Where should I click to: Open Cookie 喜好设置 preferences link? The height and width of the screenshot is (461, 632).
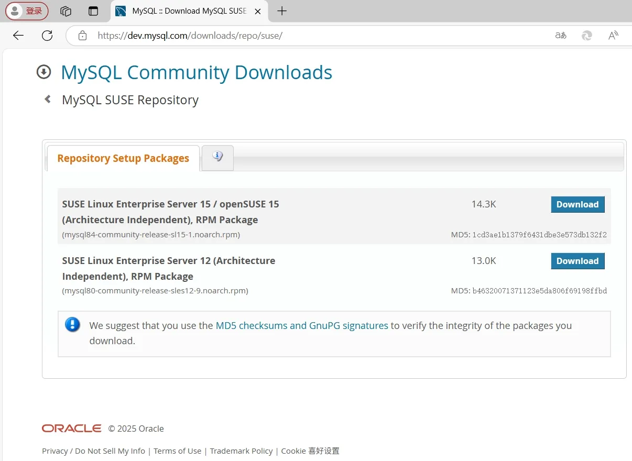point(310,451)
